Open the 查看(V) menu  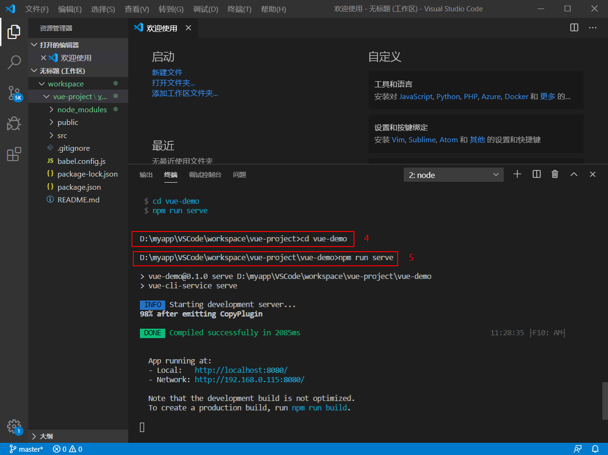click(x=137, y=9)
